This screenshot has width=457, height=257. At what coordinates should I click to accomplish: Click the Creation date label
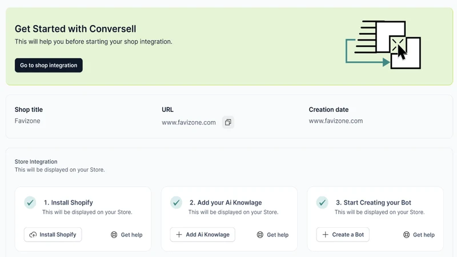pyautogui.click(x=328, y=110)
